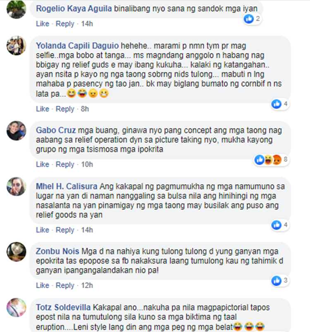Open the 10h timestamp on Gabo Cruz's comment
The width and height of the screenshot is (310, 332).
click(87, 164)
